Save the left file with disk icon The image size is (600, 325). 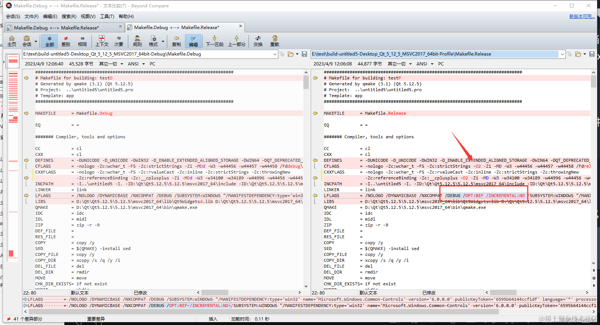click(x=304, y=54)
